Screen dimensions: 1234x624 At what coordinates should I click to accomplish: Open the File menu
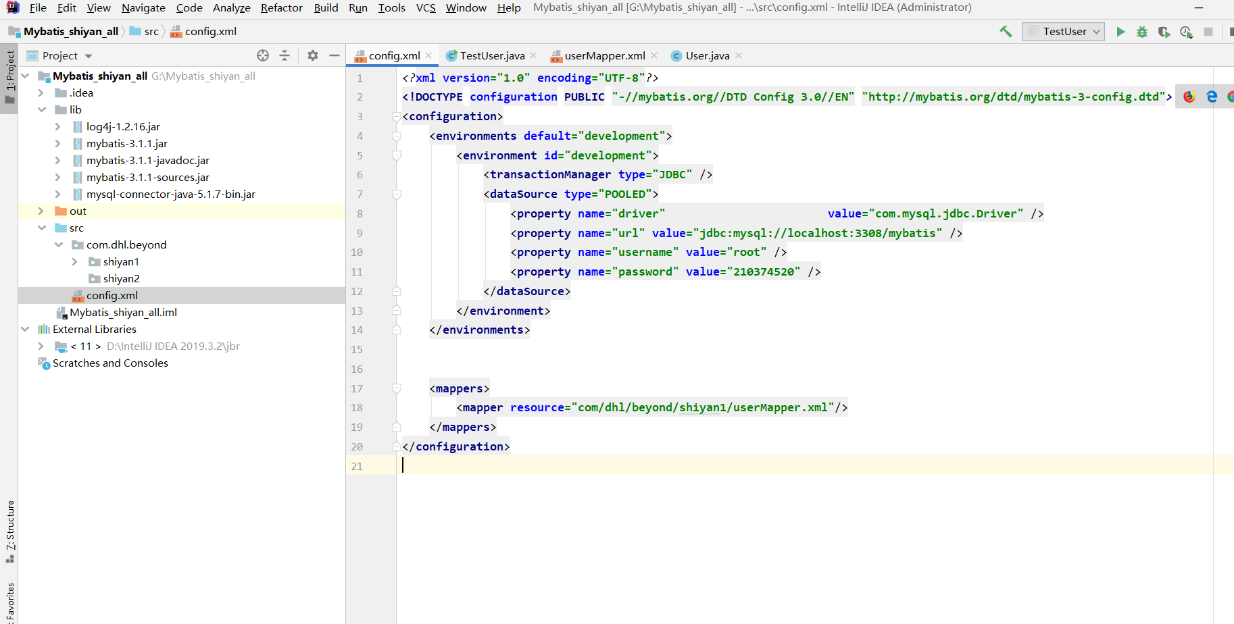(x=38, y=7)
